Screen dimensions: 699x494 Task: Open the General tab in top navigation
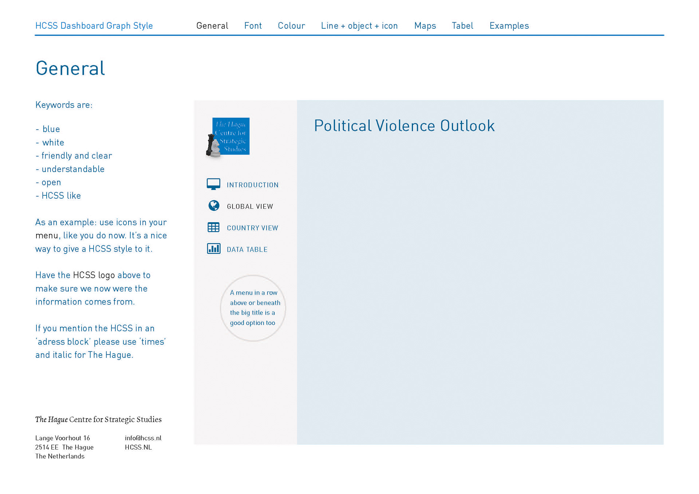[x=212, y=26]
